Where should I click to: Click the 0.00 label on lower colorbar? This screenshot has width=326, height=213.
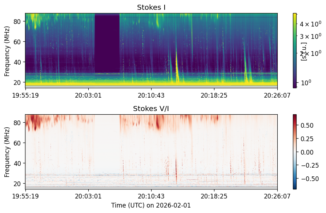[x=307, y=152]
